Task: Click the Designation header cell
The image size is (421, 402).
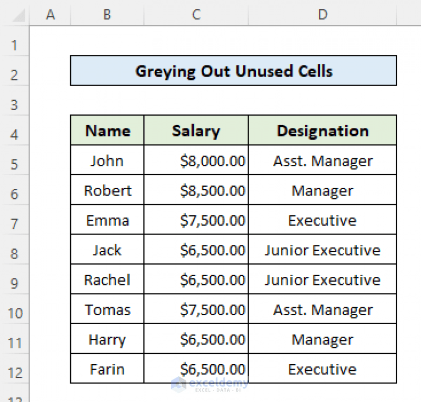Action: coord(322,130)
